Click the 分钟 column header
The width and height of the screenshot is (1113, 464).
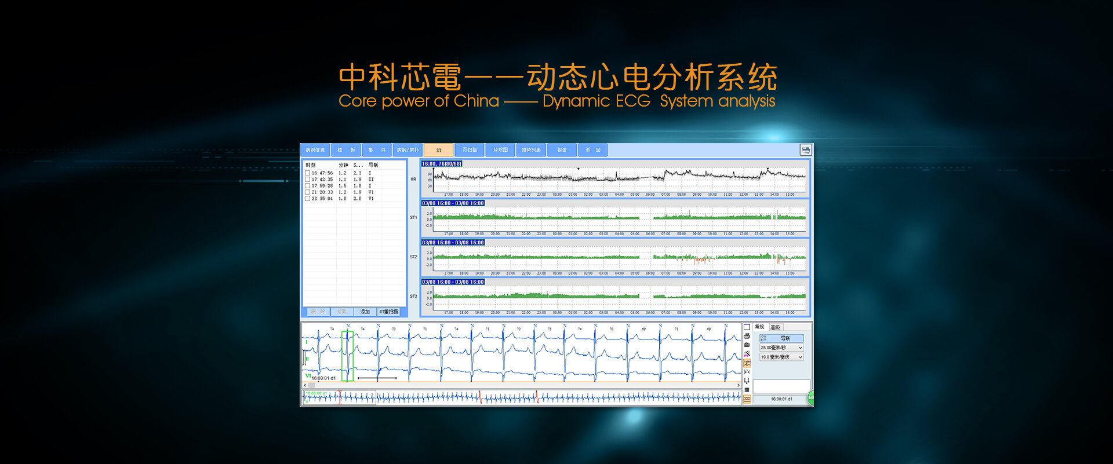(344, 165)
